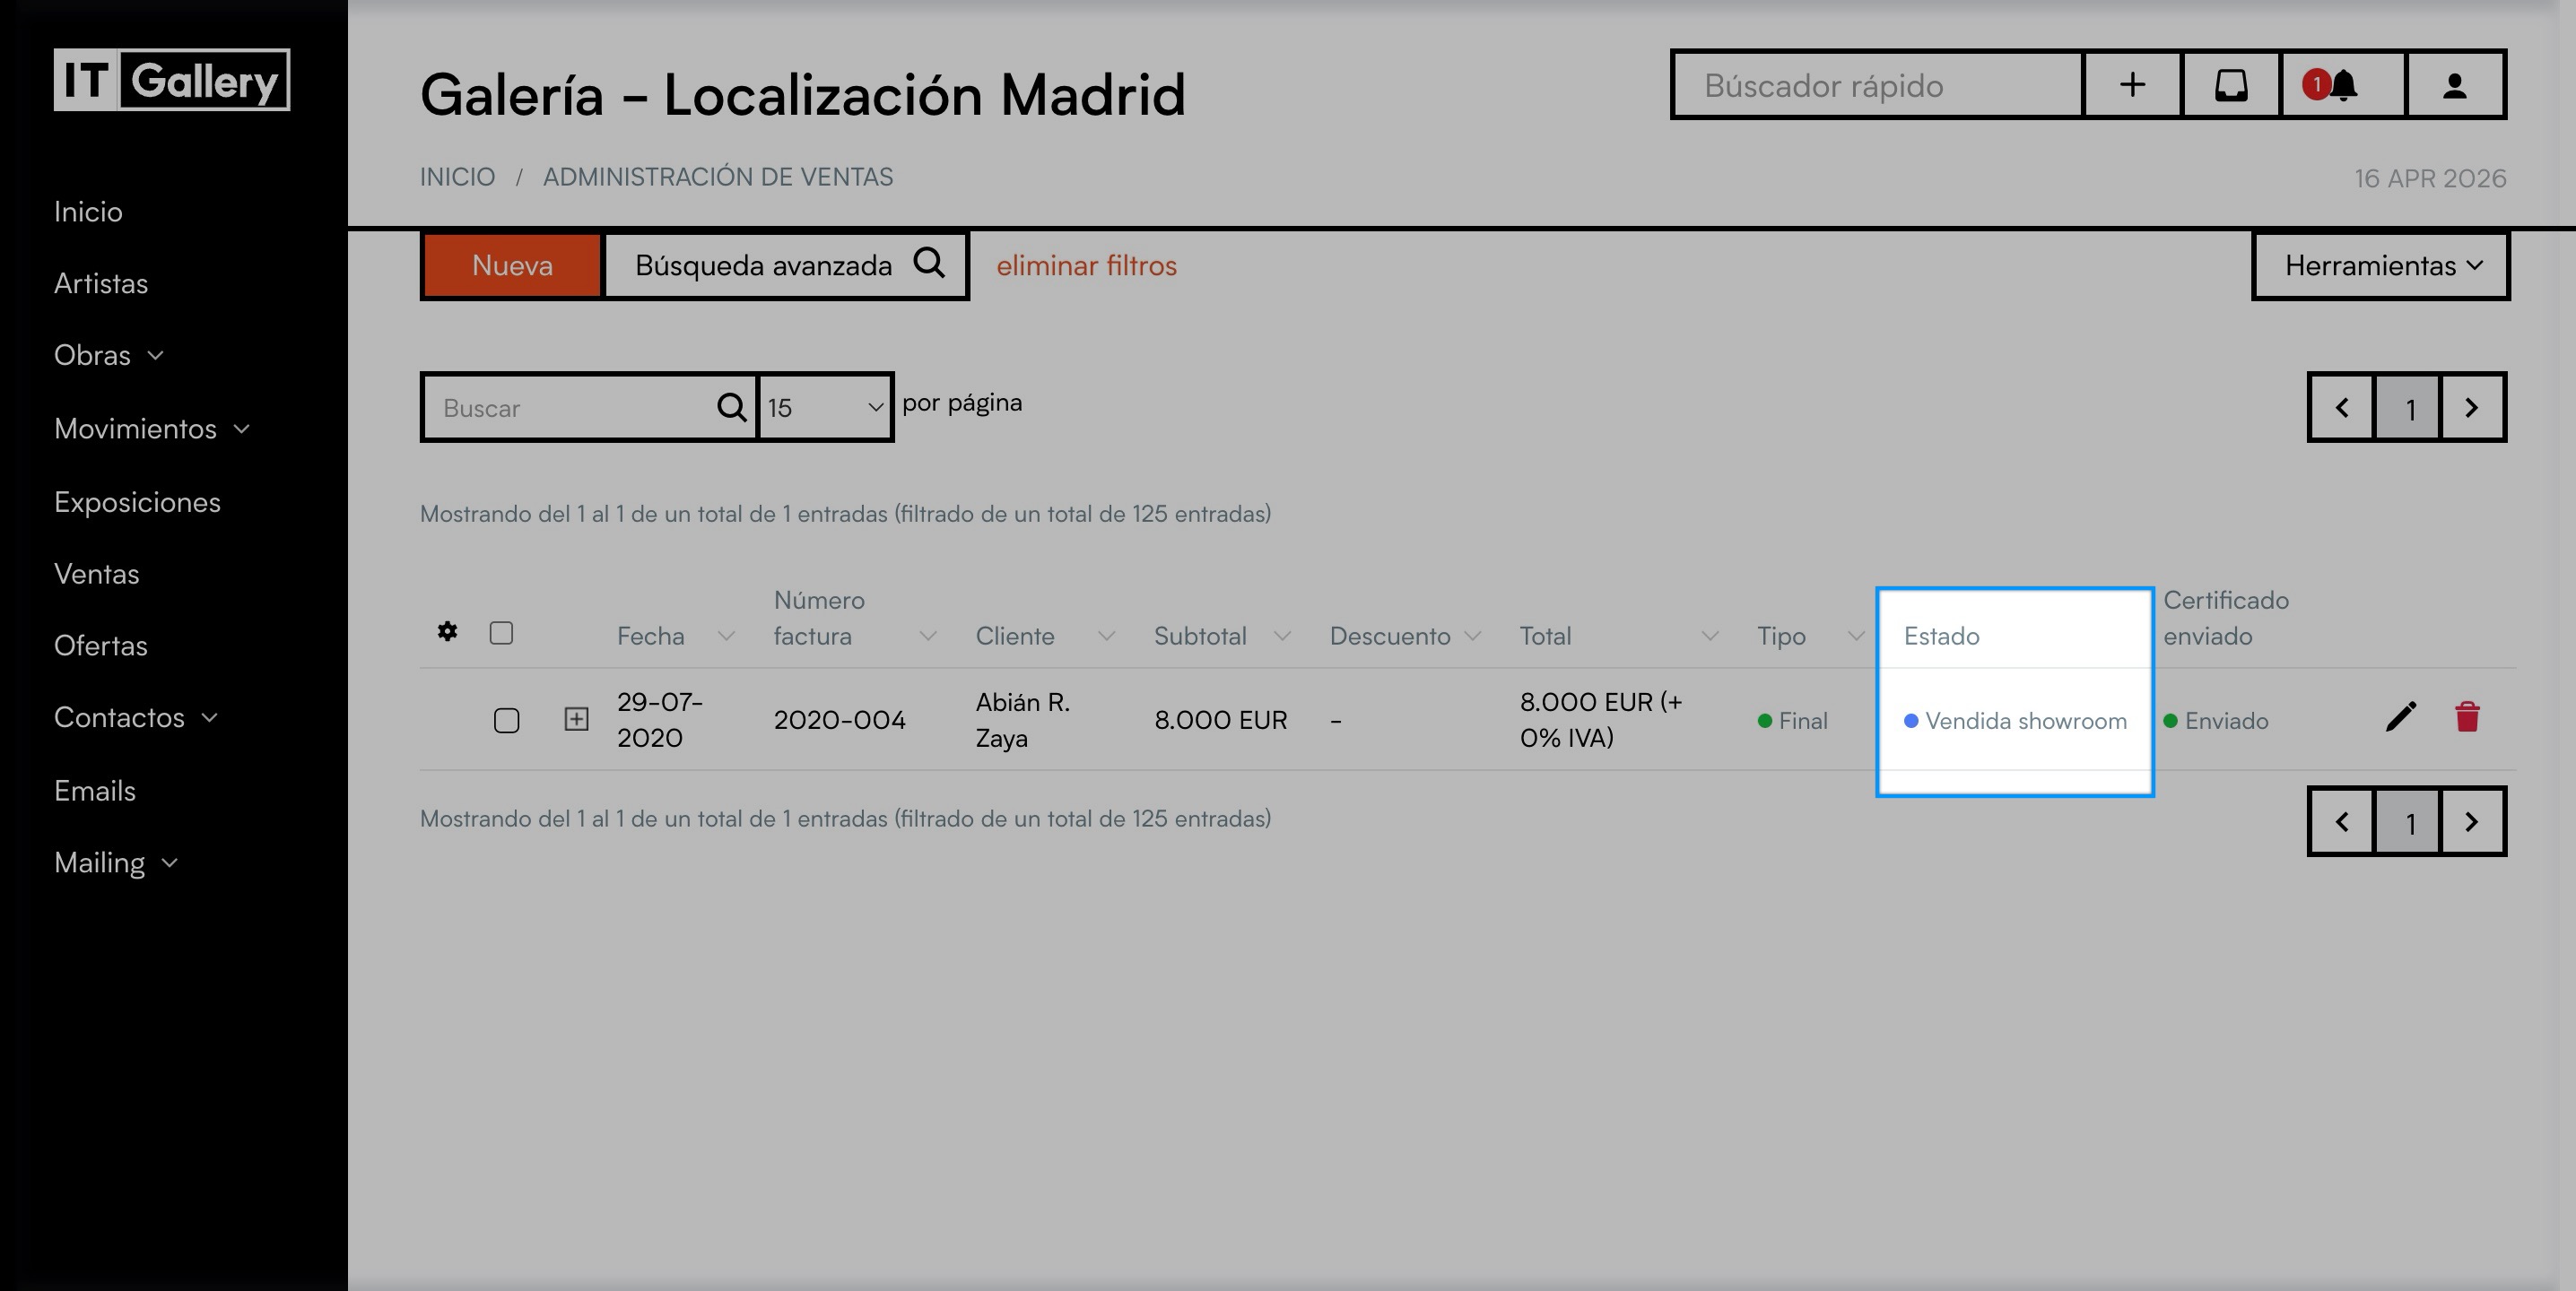The width and height of the screenshot is (2576, 1291).
Task: Open table column settings gear
Action: pyautogui.click(x=447, y=631)
